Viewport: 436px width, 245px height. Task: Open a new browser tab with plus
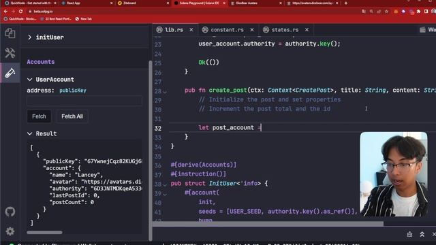coord(346,3)
